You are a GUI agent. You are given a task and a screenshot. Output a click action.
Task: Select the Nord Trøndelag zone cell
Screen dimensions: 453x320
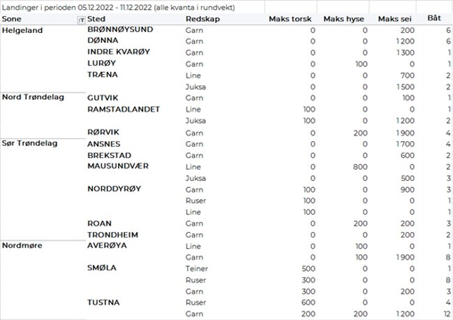click(x=33, y=97)
